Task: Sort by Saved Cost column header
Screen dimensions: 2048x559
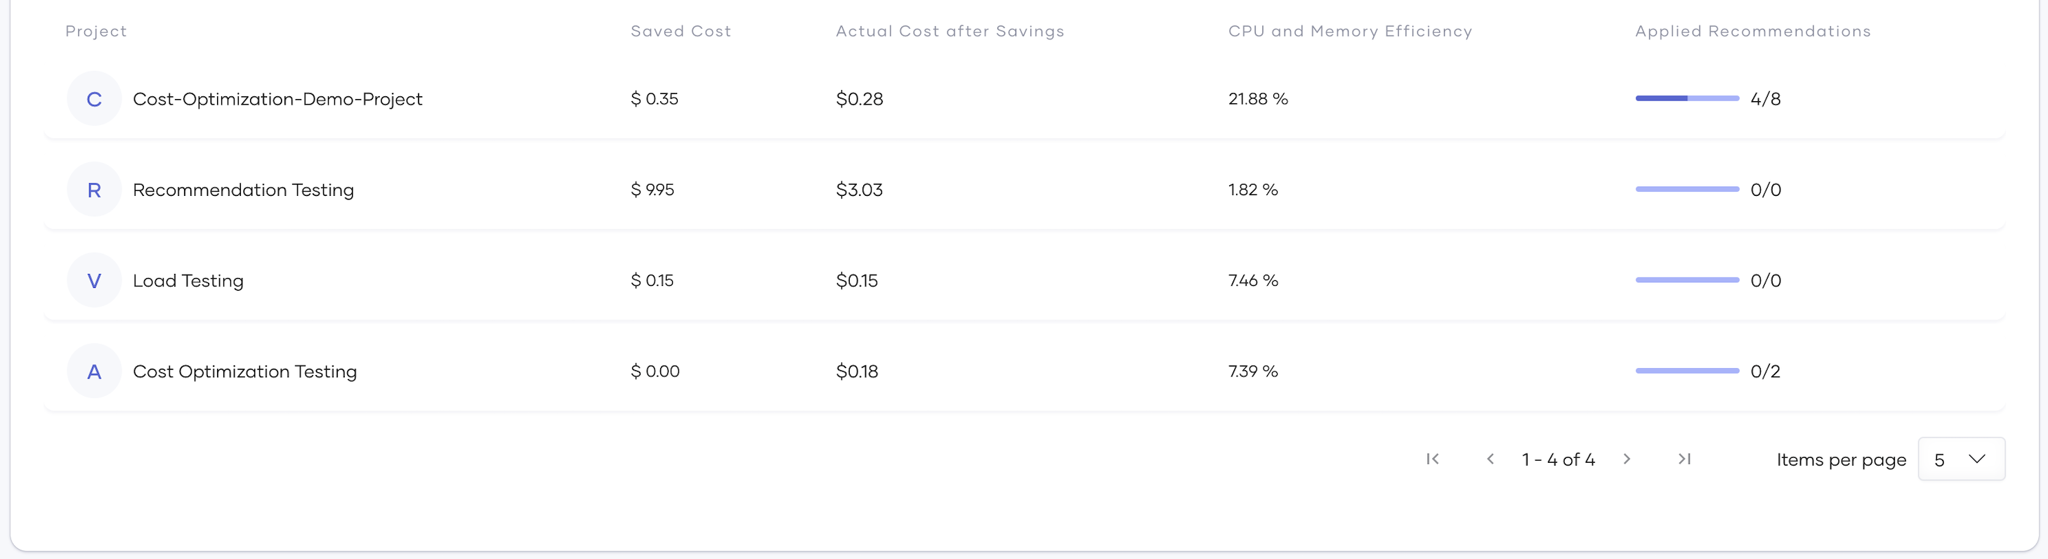Action: click(x=681, y=31)
